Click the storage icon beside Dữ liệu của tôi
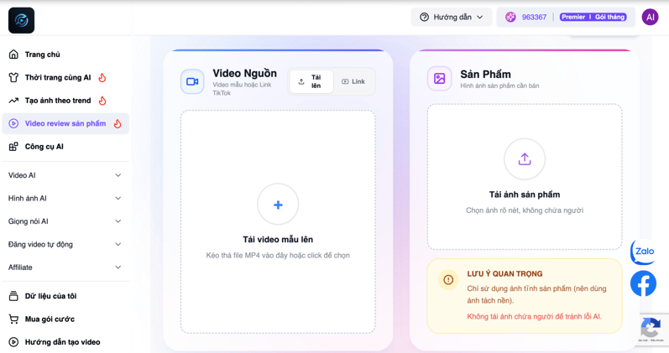Image resolution: width=669 pixels, height=353 pixels. tap(13, 296)
